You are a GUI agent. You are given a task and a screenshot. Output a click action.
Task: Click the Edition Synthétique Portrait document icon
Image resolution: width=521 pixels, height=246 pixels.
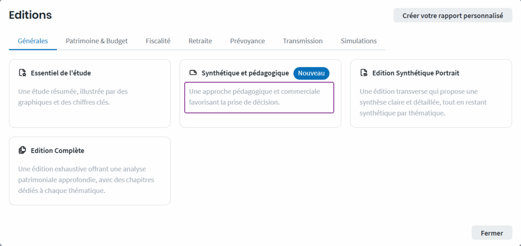point(364,73)
